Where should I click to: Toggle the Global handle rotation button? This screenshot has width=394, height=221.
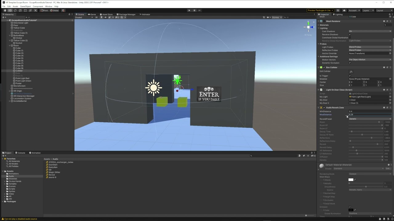[x=54, y=10]
